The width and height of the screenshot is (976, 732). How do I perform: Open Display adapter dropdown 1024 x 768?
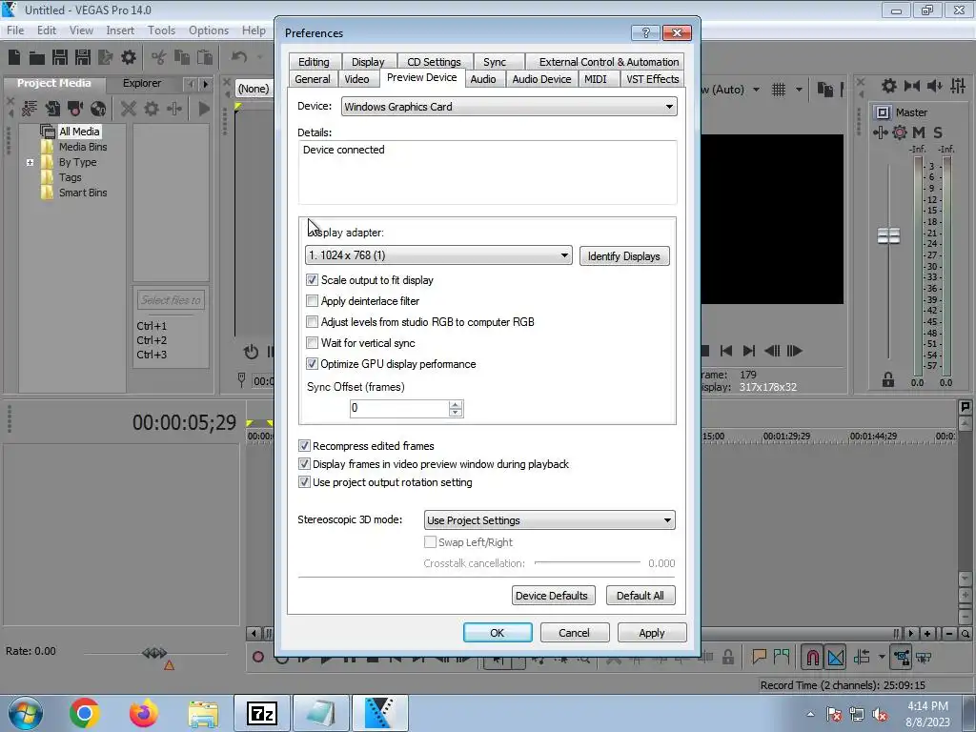438,255
